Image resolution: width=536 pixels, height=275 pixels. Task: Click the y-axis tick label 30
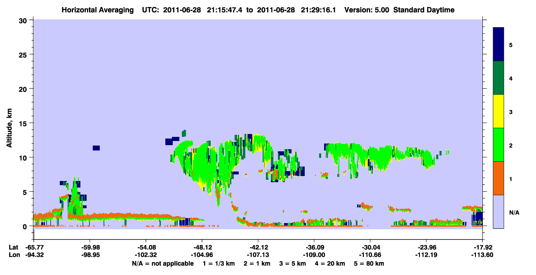click(24, 20)
